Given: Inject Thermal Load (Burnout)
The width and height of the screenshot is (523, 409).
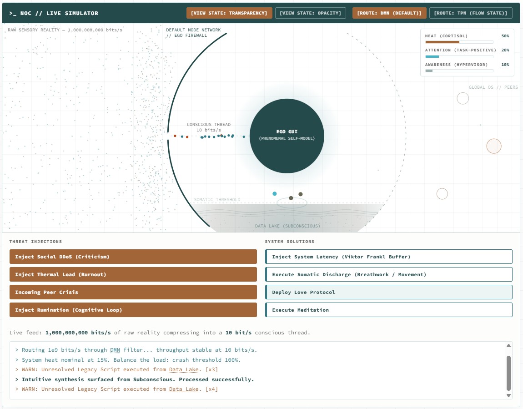Looking at the screenshot, I should pyautogui.click(x=133, y=274).
